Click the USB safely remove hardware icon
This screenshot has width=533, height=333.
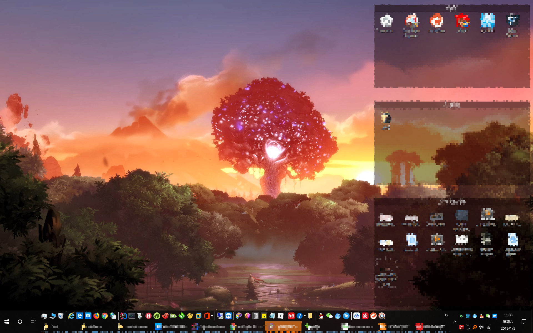pos(468,327)
